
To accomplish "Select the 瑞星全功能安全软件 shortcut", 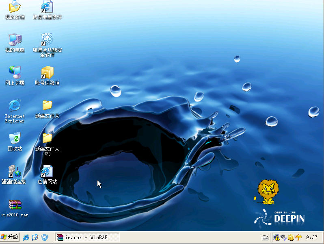I will pos(47,45).
